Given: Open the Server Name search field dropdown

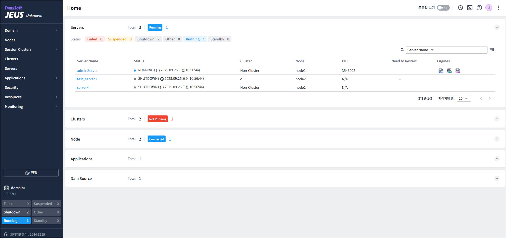Looking at the screenshot, I should 421,50.
